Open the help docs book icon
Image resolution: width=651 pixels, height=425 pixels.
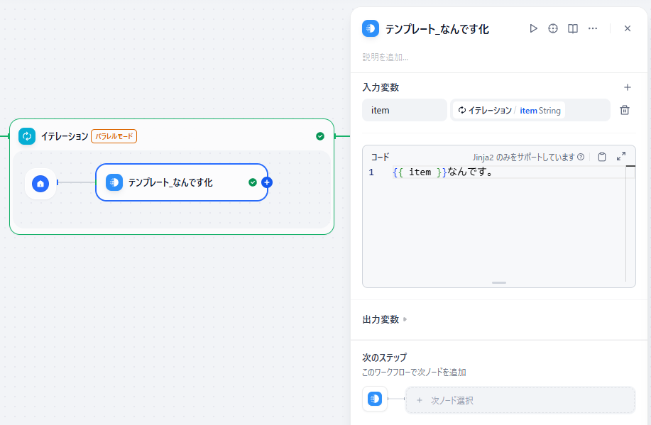click(573, 28)
